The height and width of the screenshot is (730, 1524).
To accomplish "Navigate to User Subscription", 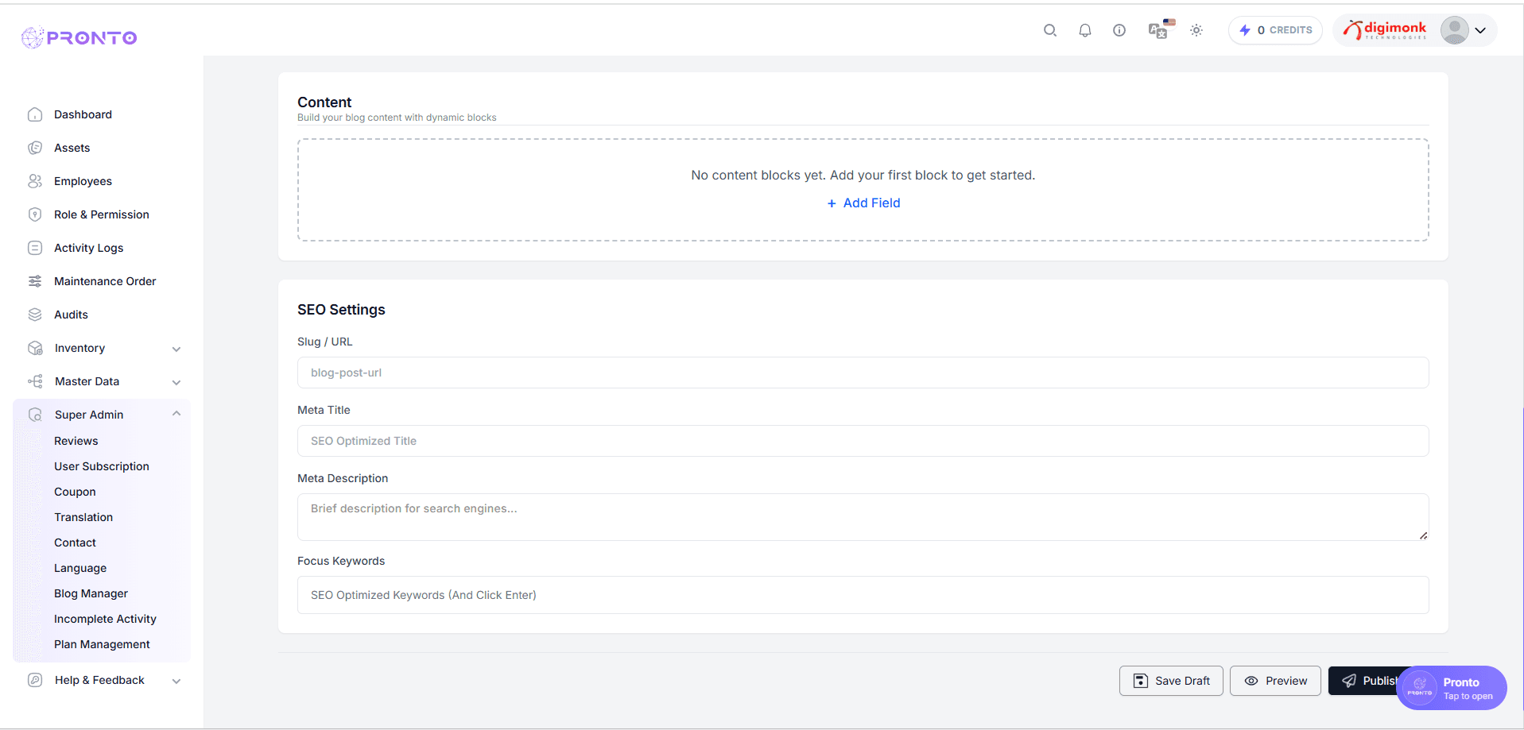I will click(102, 466).
